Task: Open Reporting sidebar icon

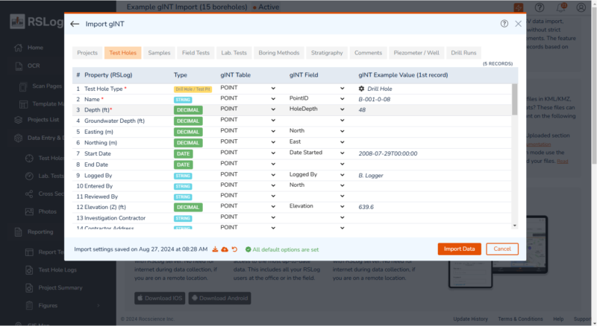Action: [18, 231]
